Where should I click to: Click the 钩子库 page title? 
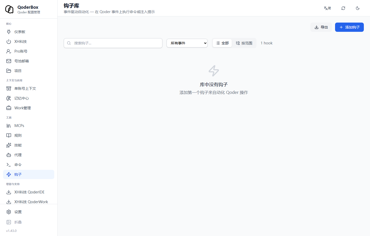[71, 6]
